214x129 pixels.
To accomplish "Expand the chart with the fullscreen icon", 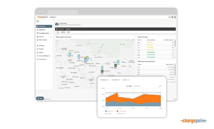I will tap(160, 86).
